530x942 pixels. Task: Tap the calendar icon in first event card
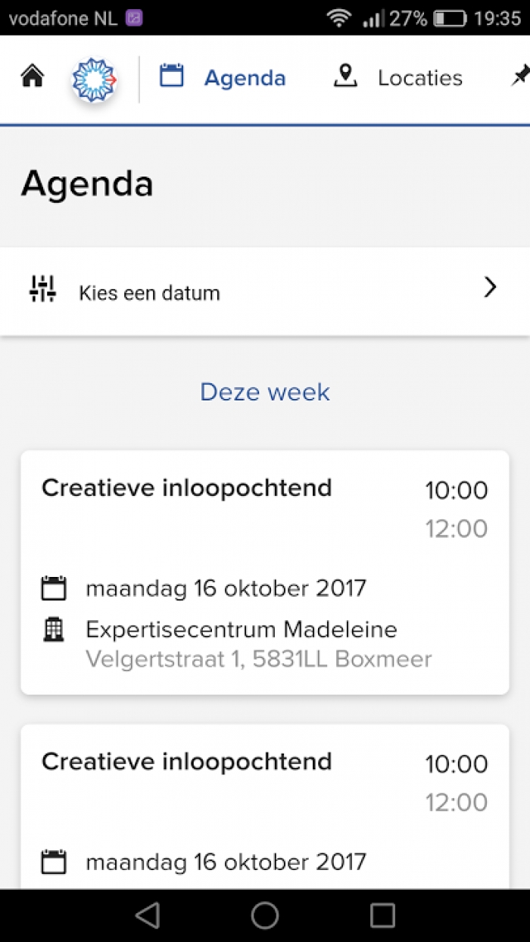point(54,588)
